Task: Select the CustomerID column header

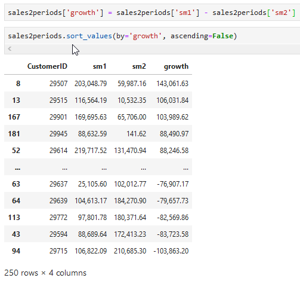Action: 47,66
